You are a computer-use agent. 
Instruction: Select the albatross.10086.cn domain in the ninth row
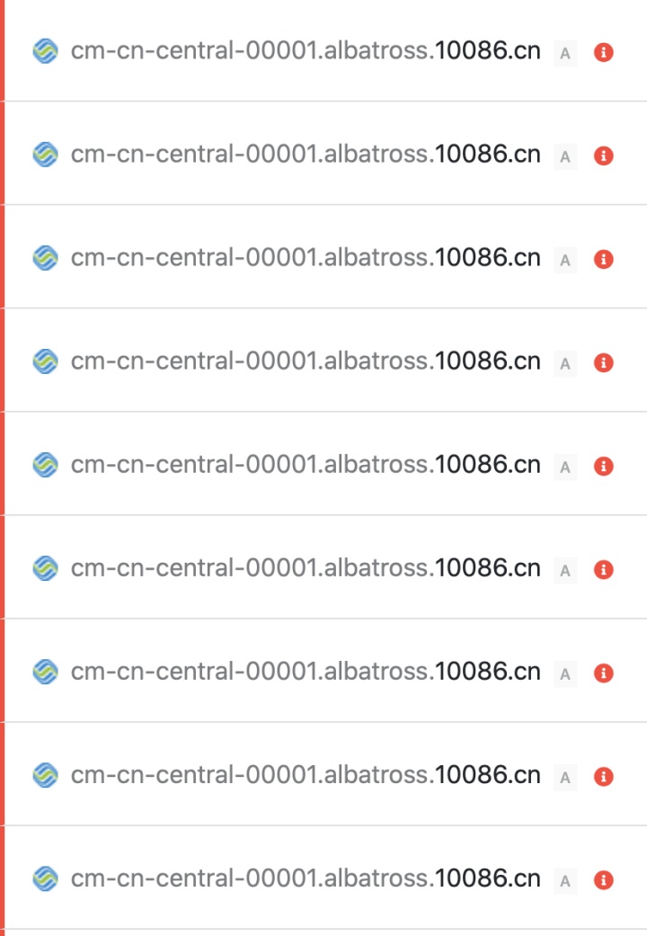(306, 878)
